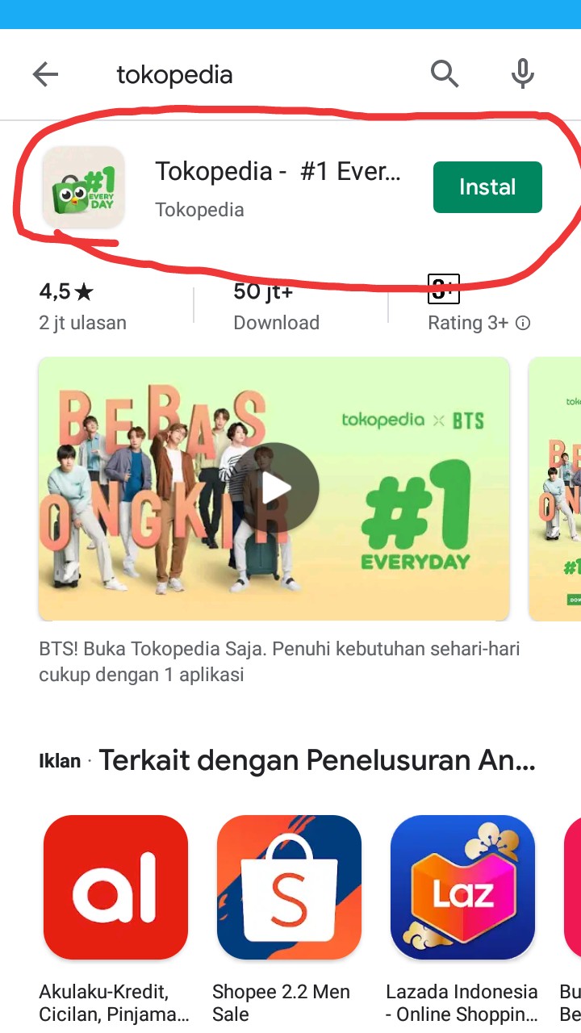581x1033 pixels.
Task: Tap the 3+ content rating badge
Action: [443, 289]
